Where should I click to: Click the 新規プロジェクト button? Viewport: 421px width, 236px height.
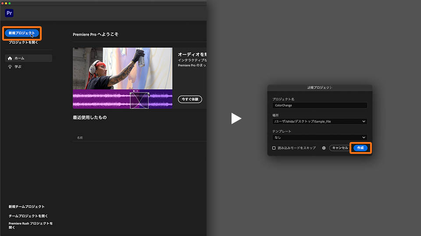tap(22, 33)
